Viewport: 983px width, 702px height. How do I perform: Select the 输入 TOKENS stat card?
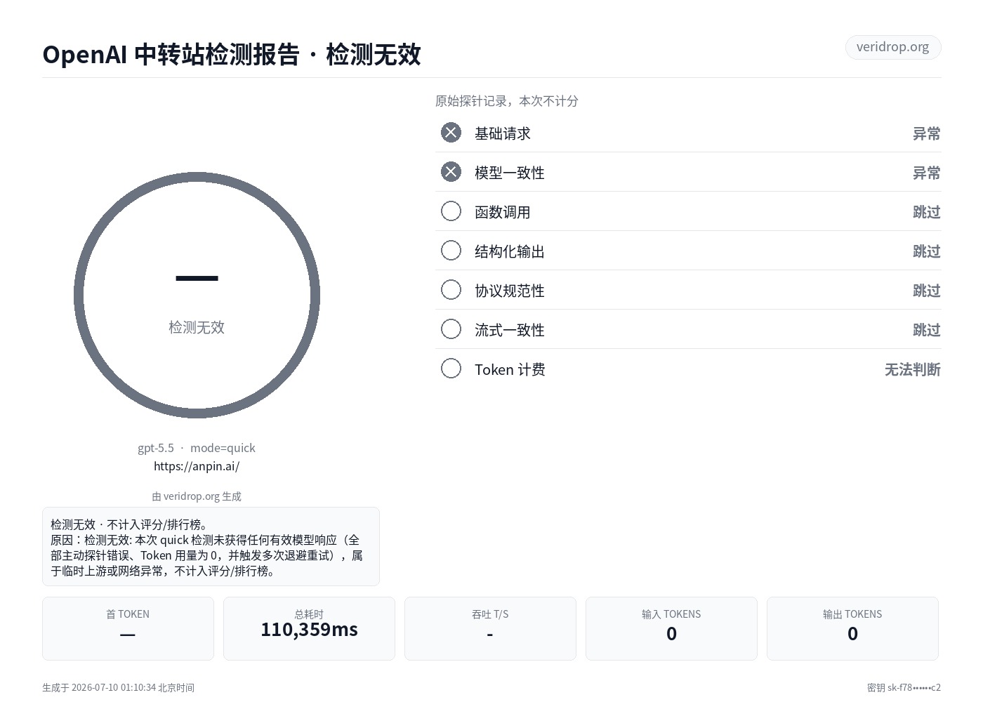671,628
